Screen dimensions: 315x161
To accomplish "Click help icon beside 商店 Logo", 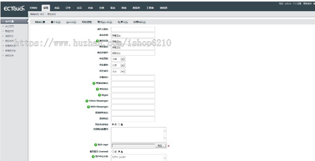I will tap(96, 145).
